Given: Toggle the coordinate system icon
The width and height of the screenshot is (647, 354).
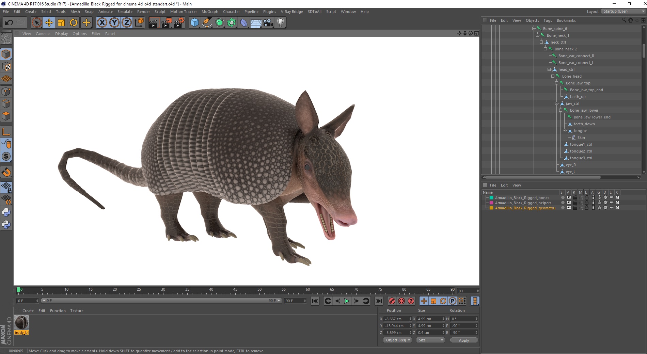Looking at the screenshot, I should pyautogui.click(x=139, y=23).
